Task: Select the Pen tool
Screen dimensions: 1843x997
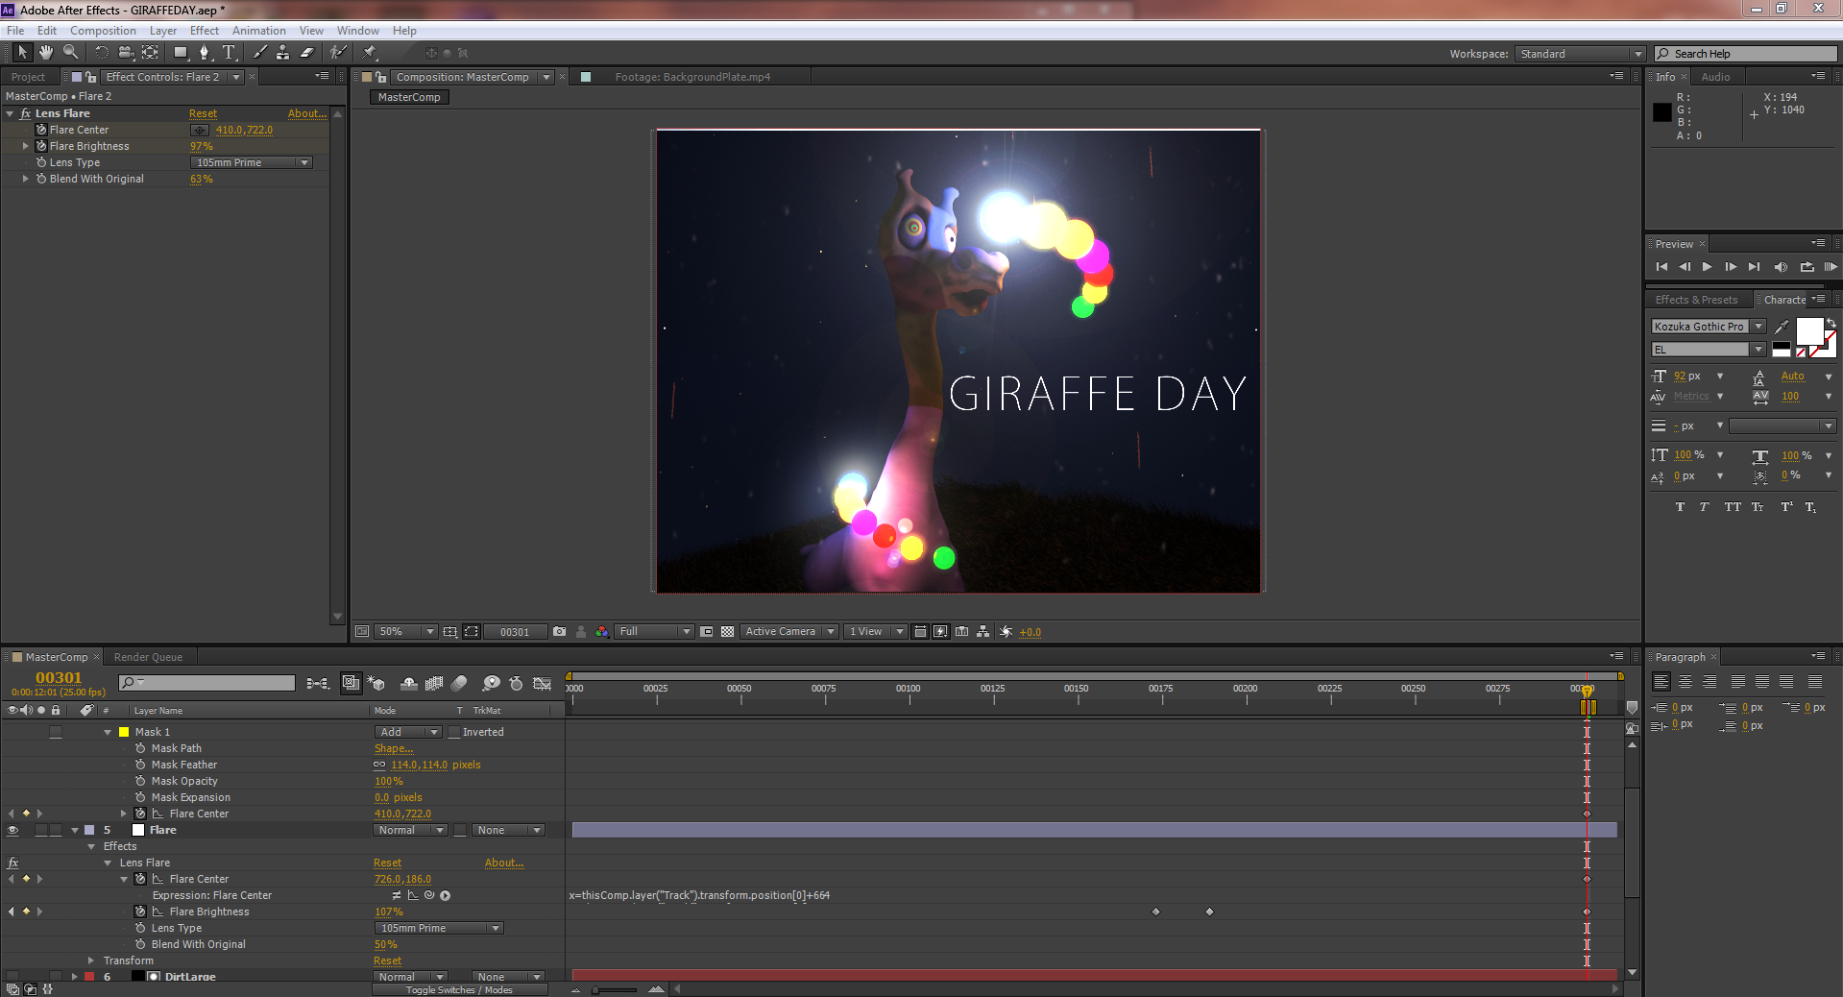Action: coord(204,53)
